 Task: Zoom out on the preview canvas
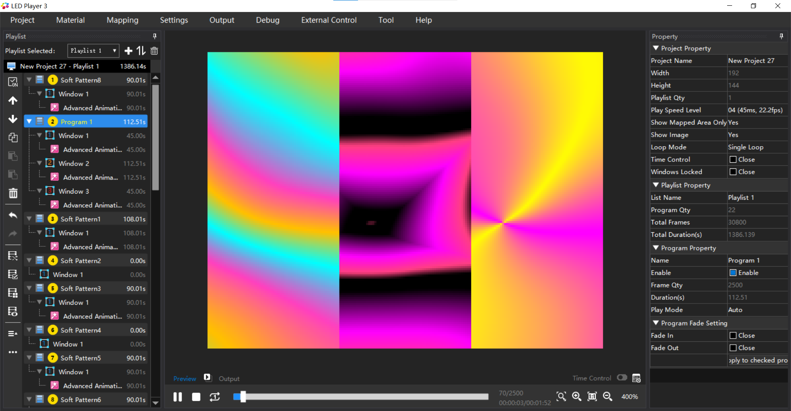pyautogui.click(x=607, y=396)
